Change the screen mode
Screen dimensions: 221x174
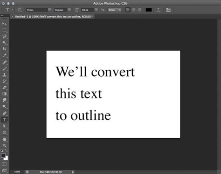pos(4,170)
